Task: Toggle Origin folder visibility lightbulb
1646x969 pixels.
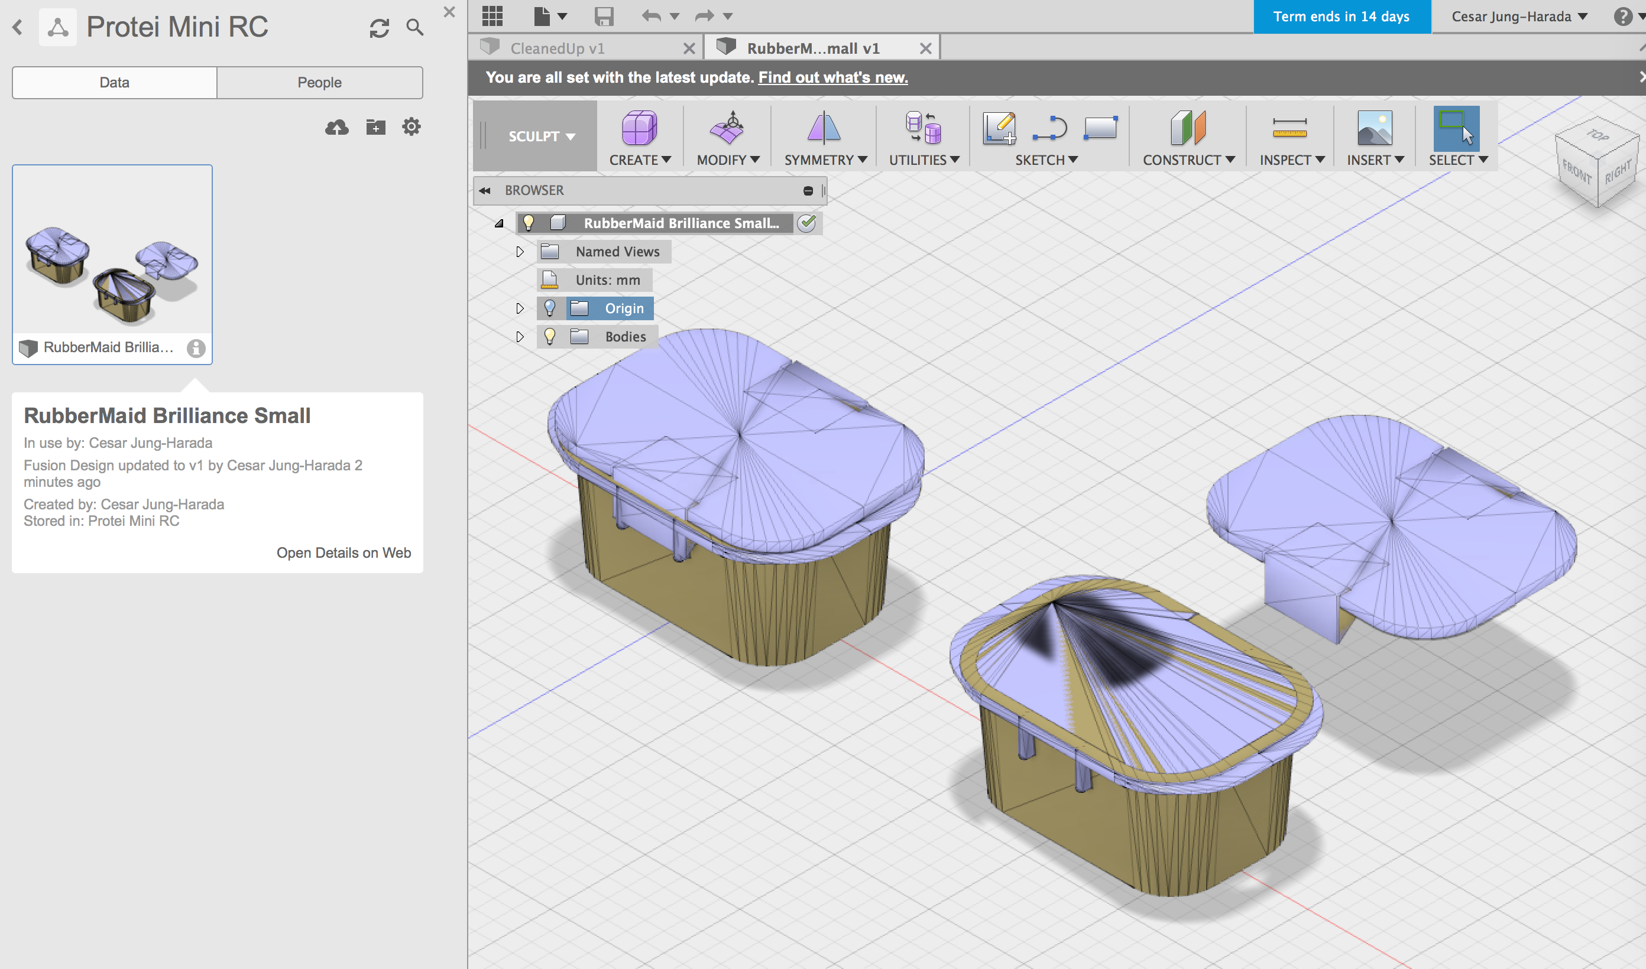Action: click(550, 308)
